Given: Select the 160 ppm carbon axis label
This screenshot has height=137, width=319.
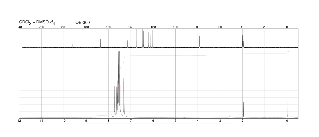Looking at the screenshot, I should pos(109,27).
